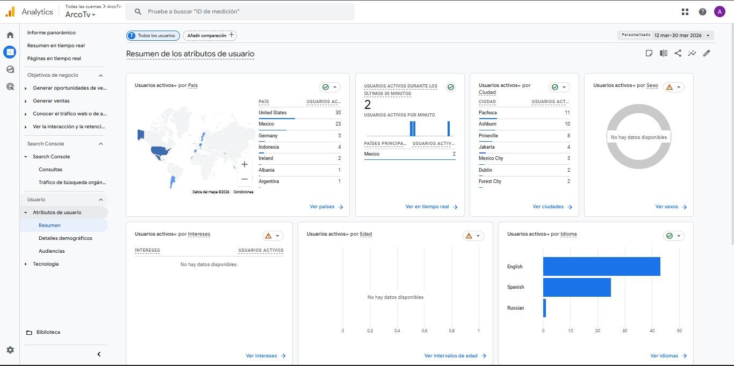Click the English bar in language chart
The width and height of the screenshot is (734, 366).
tap(602, 267)
